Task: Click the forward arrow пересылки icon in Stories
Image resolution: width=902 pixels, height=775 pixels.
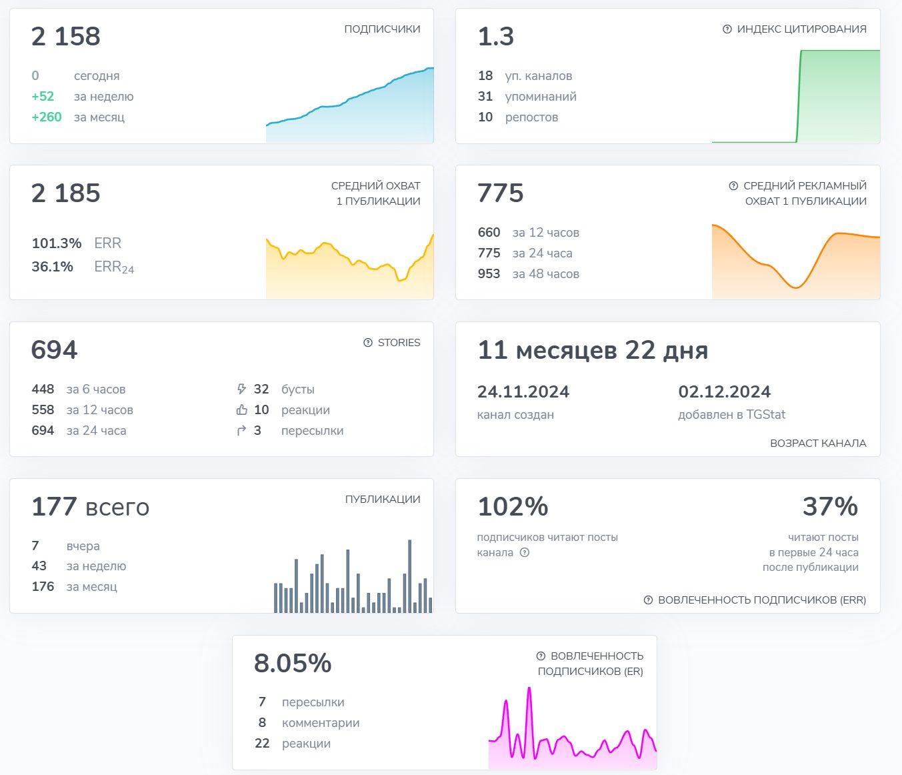Action: pyautogui.click(x=241, y=431)
